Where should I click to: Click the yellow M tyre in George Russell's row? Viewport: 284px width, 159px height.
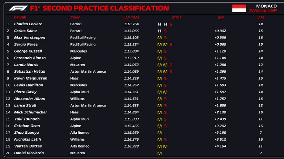[x=159, y=51]
